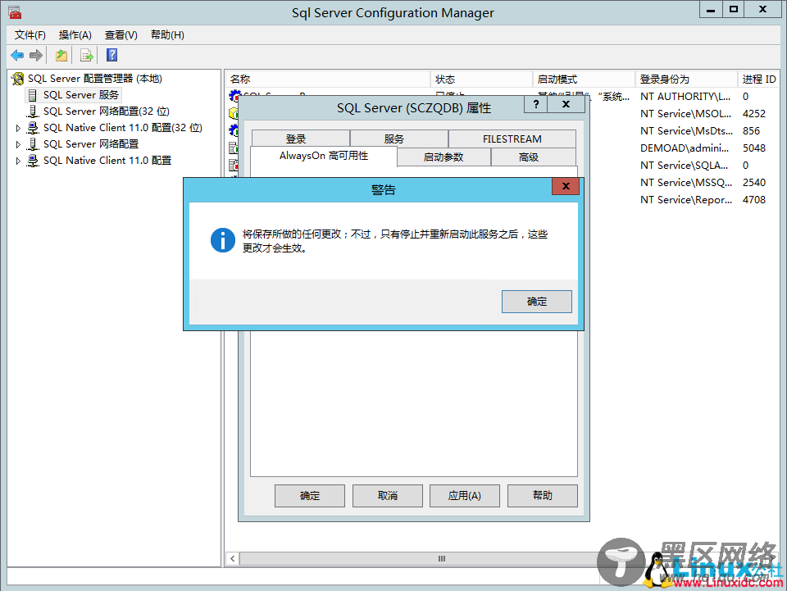
Task: Open the 帮助(H) menu
Action: click(167, 35)
